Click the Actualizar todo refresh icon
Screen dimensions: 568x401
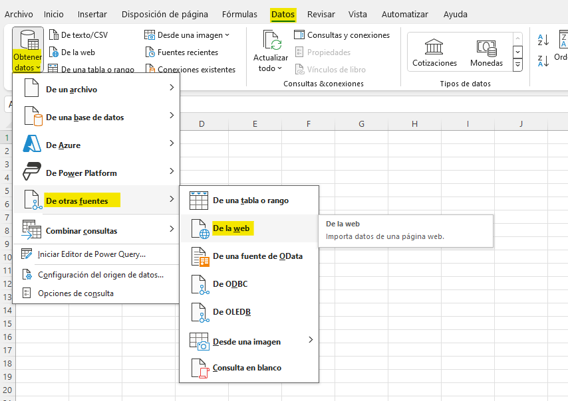coord(271,40)
